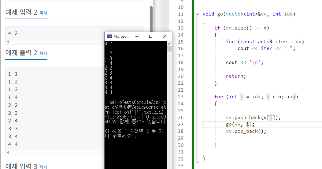Click output line '2 3' in example output

pos(13,113)
